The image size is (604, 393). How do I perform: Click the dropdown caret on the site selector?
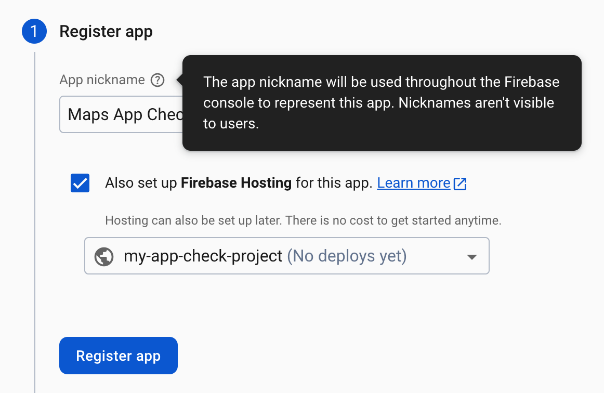pos(471,256)
